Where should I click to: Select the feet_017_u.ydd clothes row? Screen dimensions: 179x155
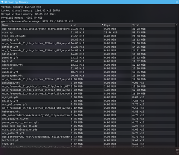[x=88, y=79]
